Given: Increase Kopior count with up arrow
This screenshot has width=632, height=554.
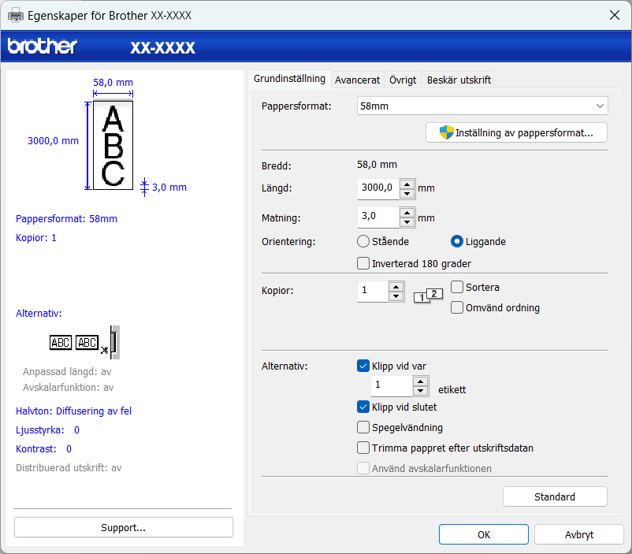Looking at the screenshot, I should (x=396, y=286).
